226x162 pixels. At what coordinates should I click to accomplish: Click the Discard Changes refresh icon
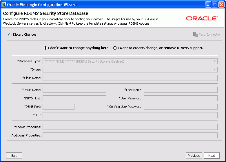(10, 34)
